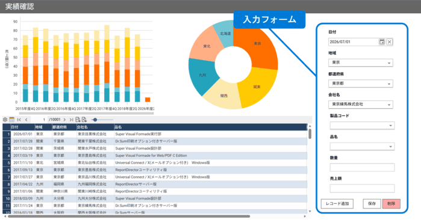Go to next page of records
This screenshot has height=220, width=421.
[64, 120]
